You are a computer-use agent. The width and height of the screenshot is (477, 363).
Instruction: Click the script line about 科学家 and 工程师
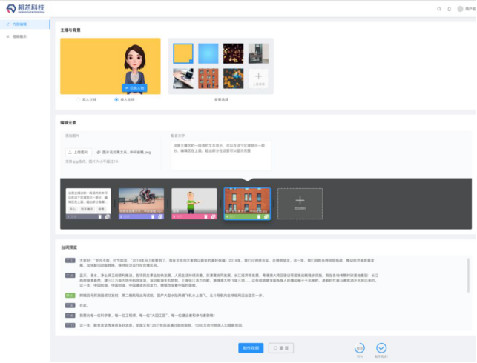coord(147,316)
